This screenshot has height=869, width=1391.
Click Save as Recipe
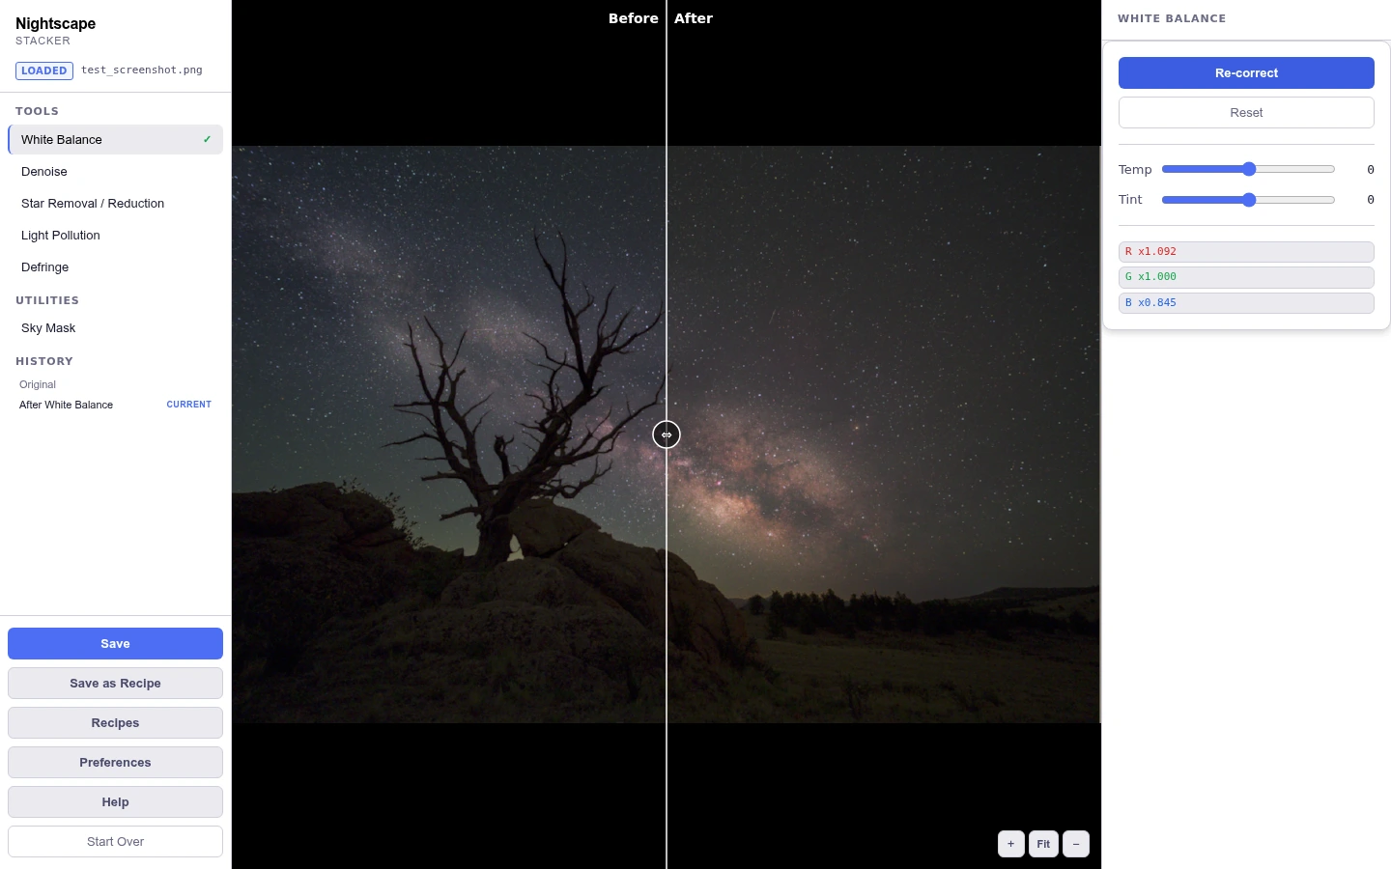click(x=115, y=684)
